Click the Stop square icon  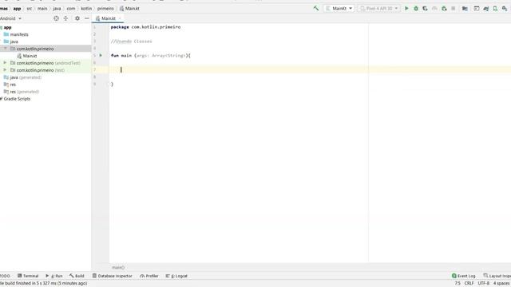[x=453, y=9]
